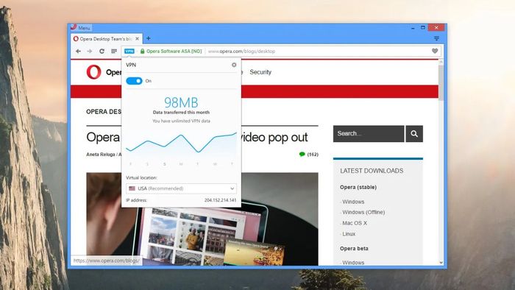This screenshot has width=515, height=290.
Task: Open the Opera Menu button
Action: click(x=81, y=27)
